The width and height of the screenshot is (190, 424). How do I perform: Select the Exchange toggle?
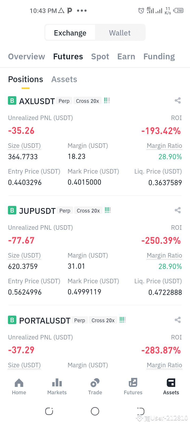(70, 33)
